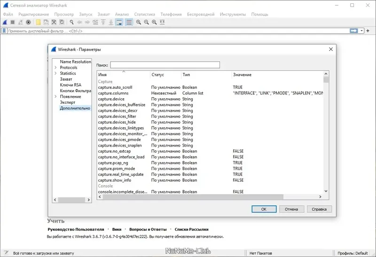Select the capture.auto_scroll row
The image size is (376, 257).
210,87
